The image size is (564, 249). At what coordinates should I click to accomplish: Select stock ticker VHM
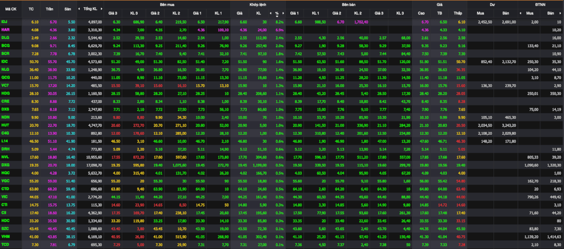[x=6, y=236]
